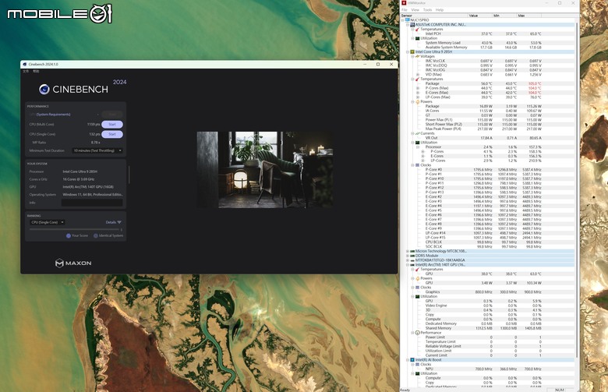Open the Help menu in HWMonitor
Viewport: 608px width, 392px height.
(440, 9)
